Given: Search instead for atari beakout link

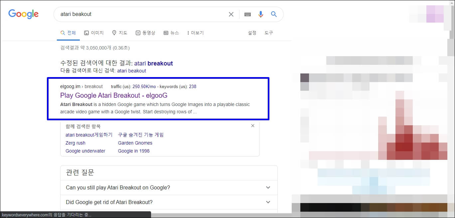Looking at the screenshot, I should click(132, 71).
